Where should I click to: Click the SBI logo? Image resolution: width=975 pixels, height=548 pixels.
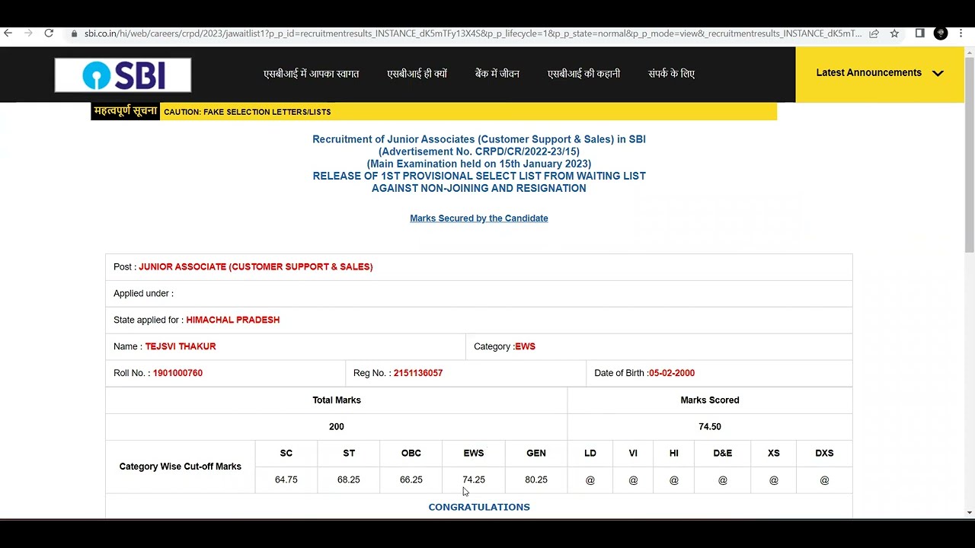coord(123,75)
